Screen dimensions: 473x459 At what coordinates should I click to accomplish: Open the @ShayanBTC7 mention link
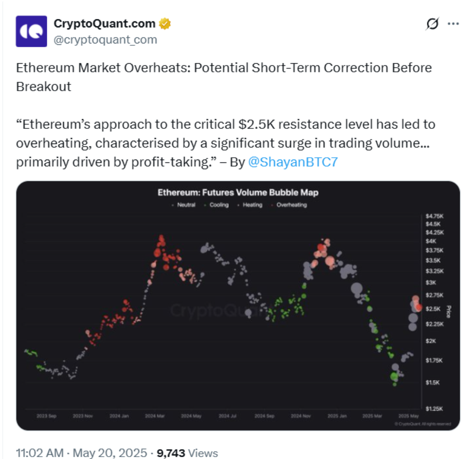[x=293, y=162]
